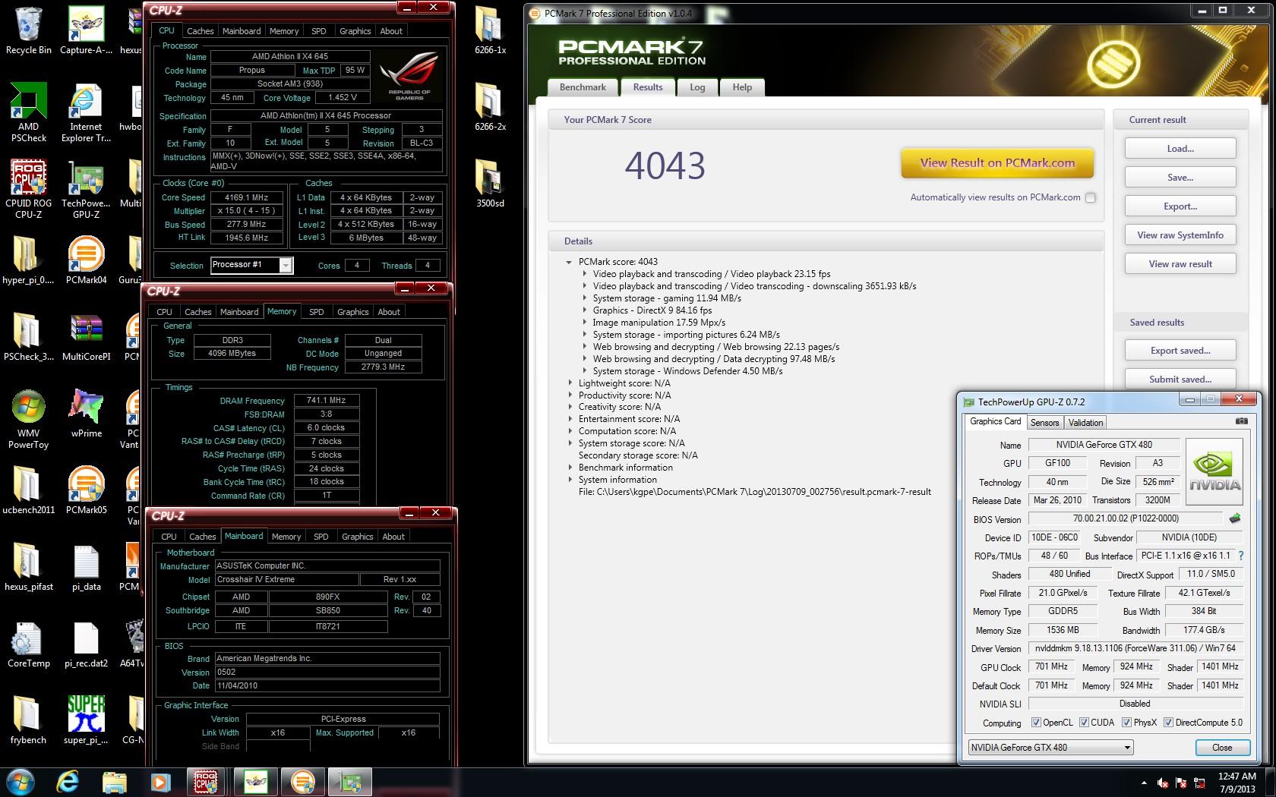The image size is (1276, 797).
Task: Toggle the OpenCL checkbox in GPU-Z
Action: [x=1036, y=723]
